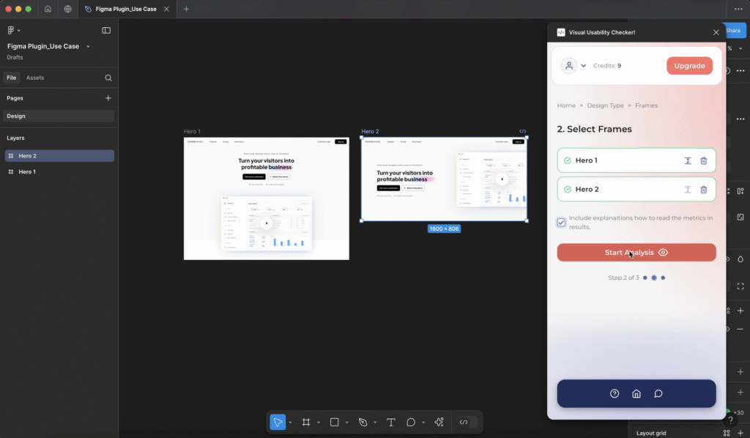
Task: Open a new tab with plus
Action: pos(187,9)
